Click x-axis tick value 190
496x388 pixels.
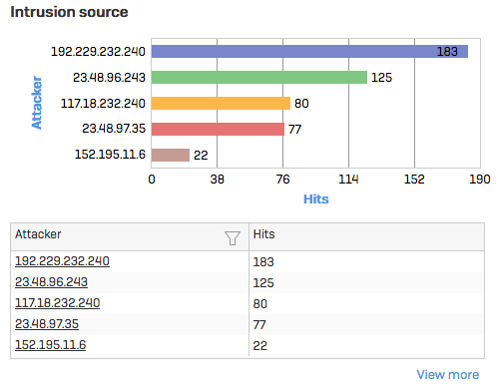point(480,180)
